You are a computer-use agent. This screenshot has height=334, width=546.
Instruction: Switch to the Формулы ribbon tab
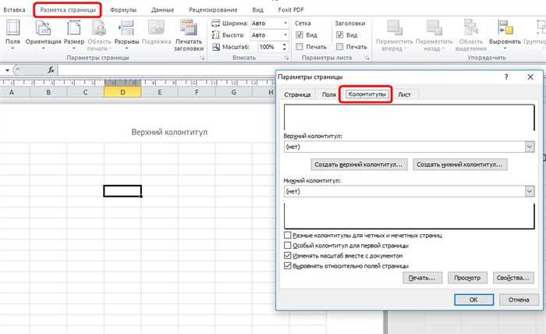coord(123,9)
